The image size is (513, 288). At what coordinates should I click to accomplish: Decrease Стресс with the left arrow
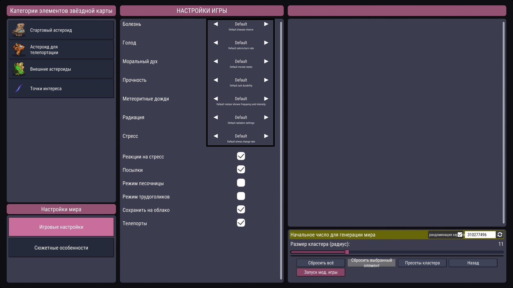(x=216, y=136)
